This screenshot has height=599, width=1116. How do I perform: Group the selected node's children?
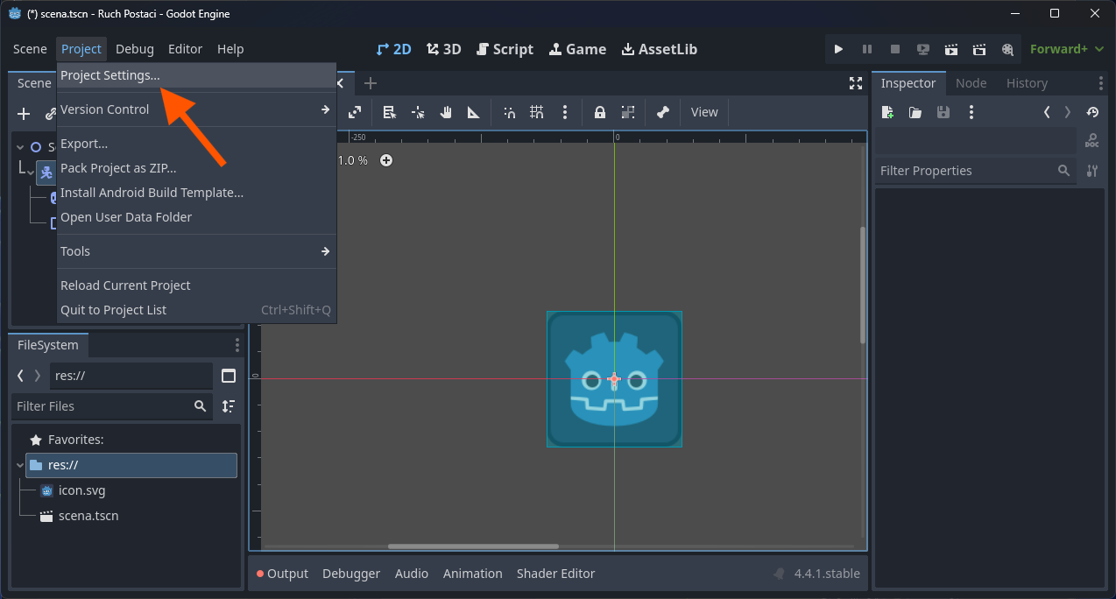point(628,112)
